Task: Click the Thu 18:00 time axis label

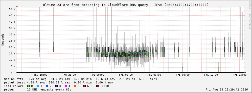Action: click(40, 75)
